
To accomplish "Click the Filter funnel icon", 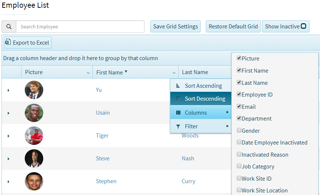I will point(178,126).
